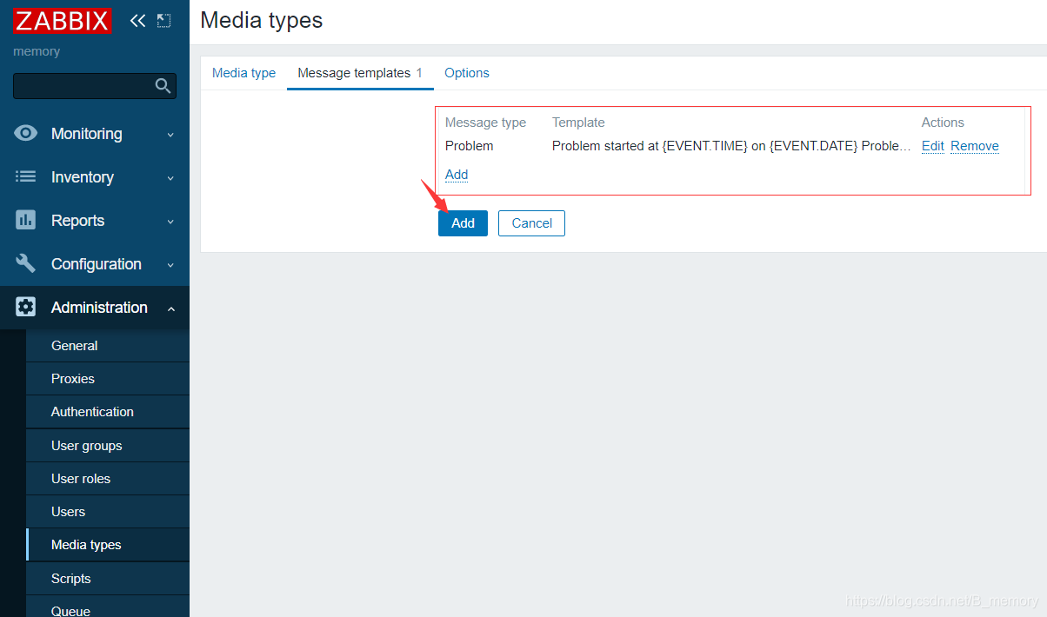
Task: Click the Cancel button
Action: (x=531, y=223)
